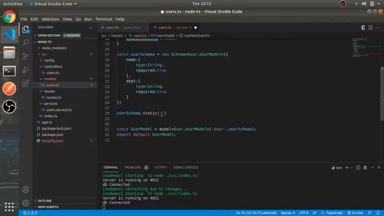The width and height of the screenshot is (384, 216).
Task: Switch to the controllers users.ts editor tab
Action: [x=122, y=28]
